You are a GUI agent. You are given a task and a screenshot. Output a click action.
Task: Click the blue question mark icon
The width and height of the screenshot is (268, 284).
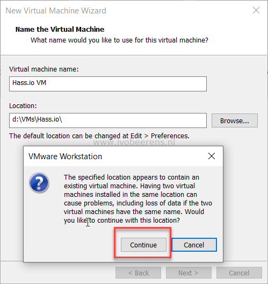pyautogui.click(x=39, y=182)
